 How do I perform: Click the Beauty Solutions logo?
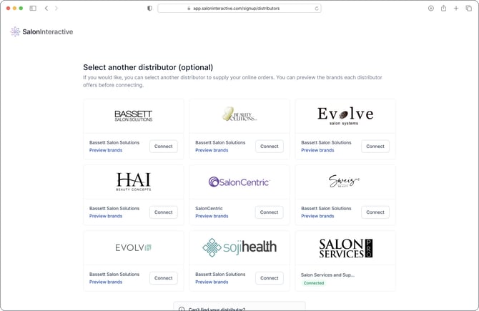239,114
